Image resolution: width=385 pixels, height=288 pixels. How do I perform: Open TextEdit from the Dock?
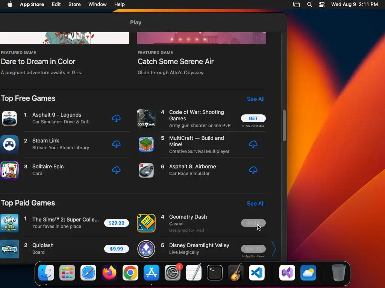point(194,273)
